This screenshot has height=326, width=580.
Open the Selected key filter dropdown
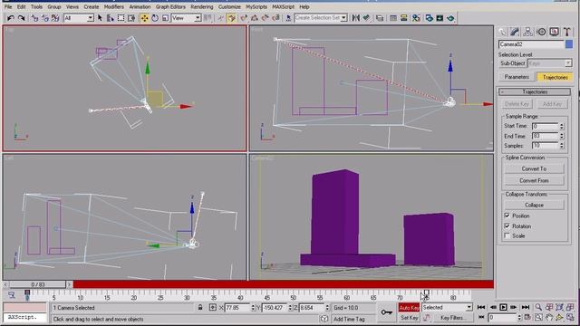click(447, 308)
